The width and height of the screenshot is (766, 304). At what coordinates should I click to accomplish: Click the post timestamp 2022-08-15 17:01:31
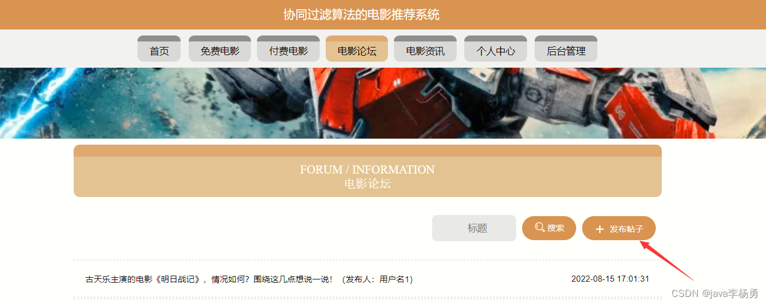click(610, 279)
